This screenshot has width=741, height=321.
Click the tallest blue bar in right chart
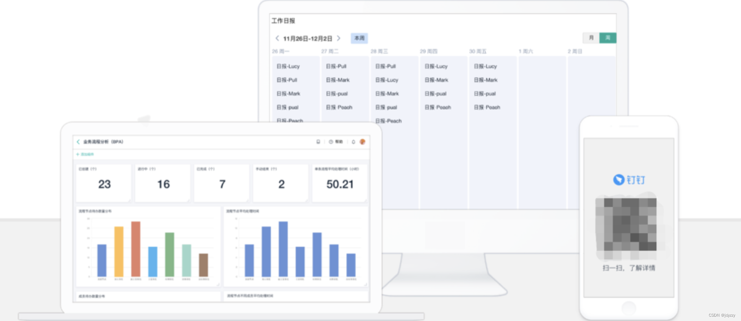tap(283, 249)
